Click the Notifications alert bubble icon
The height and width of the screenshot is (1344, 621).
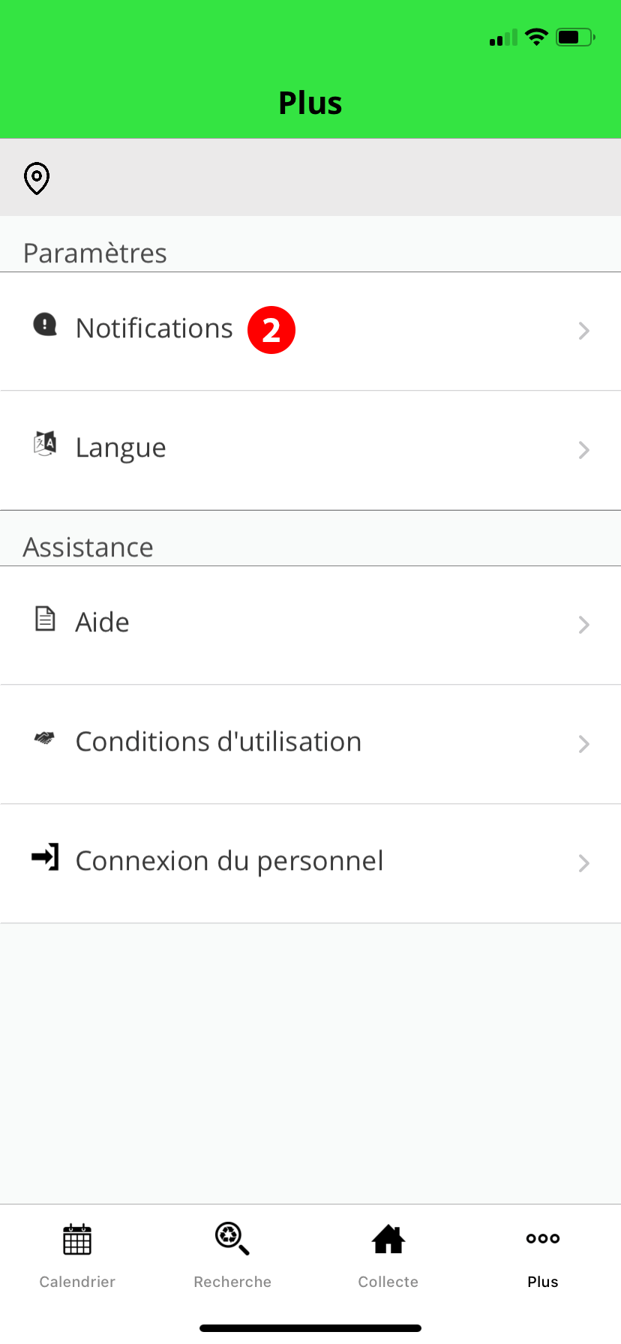(45, 324)
